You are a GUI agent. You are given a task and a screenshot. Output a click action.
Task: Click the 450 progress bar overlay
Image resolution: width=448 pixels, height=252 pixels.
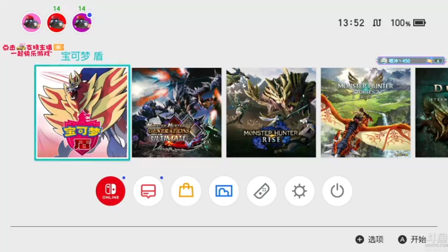[411, 60]
